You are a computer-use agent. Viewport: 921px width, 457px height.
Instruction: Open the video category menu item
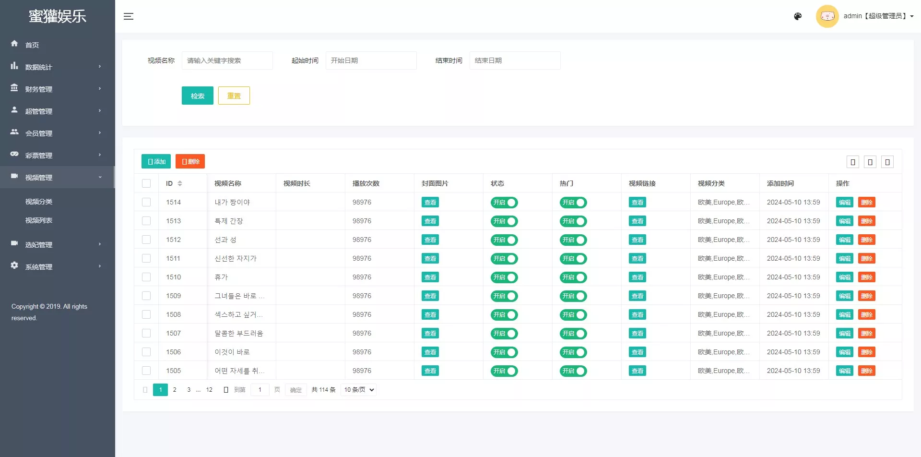(x=39, y=202)
